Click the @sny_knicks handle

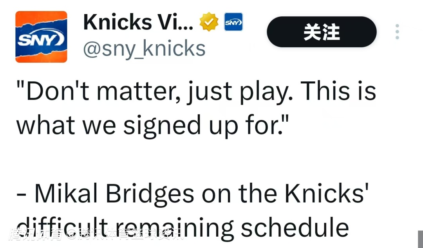coord(144,49)
